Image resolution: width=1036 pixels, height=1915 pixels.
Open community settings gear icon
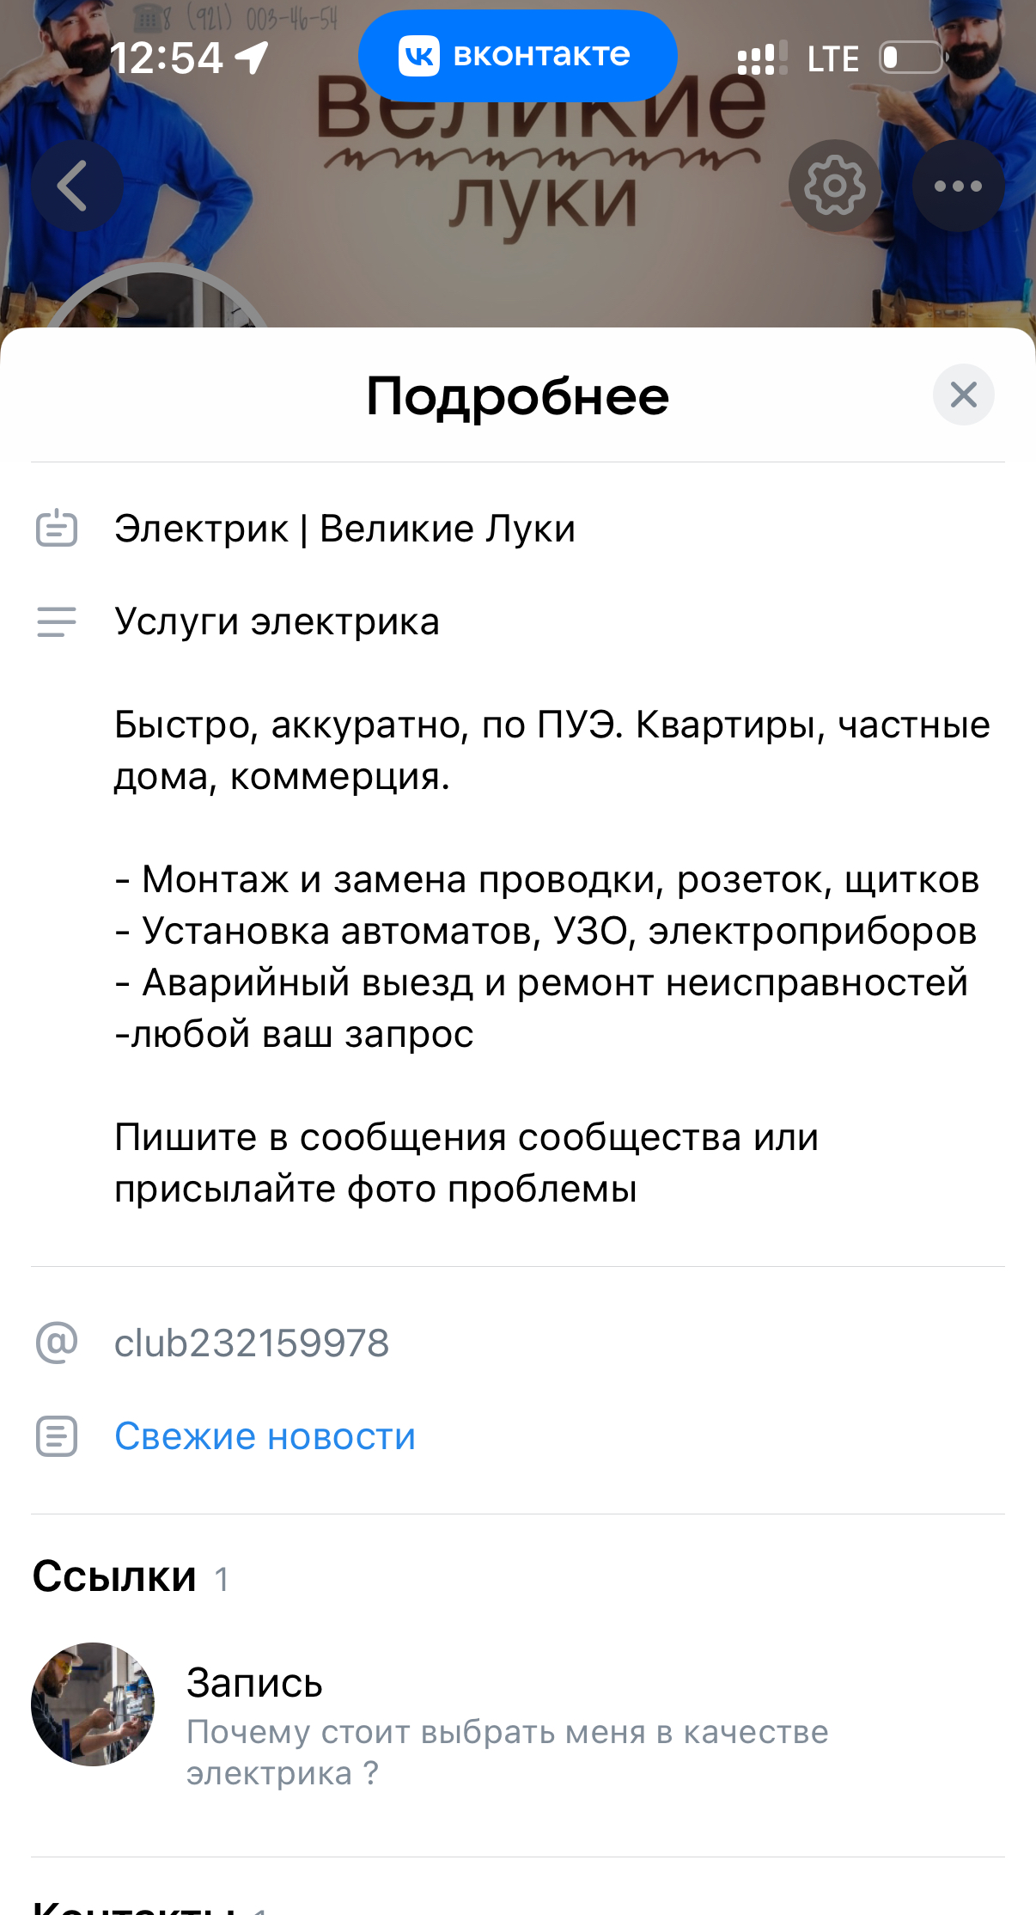[834, 186]
